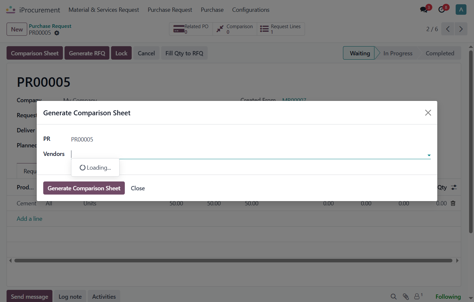Click the Lock button
The image size is (474, 302).
[121, 53]
